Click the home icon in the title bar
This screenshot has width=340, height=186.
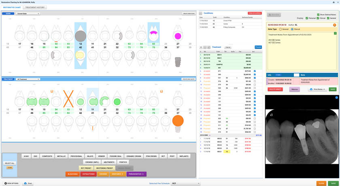click(x=334, y=2)
